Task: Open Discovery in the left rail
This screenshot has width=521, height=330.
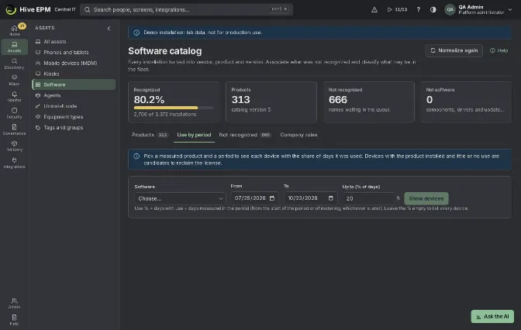Action: tap(14, 64)
